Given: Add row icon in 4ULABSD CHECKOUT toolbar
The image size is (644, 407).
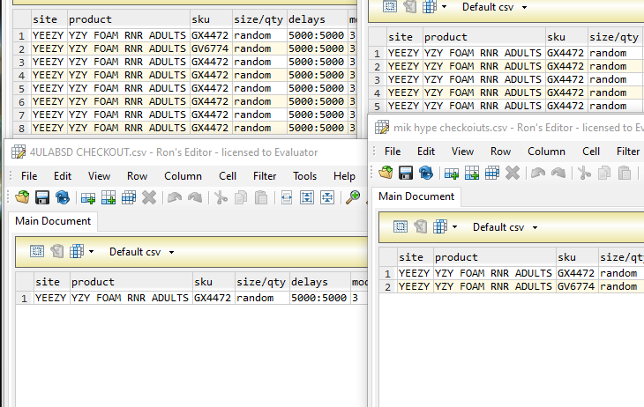Looking at the screenshot, I should pos(88,197).
